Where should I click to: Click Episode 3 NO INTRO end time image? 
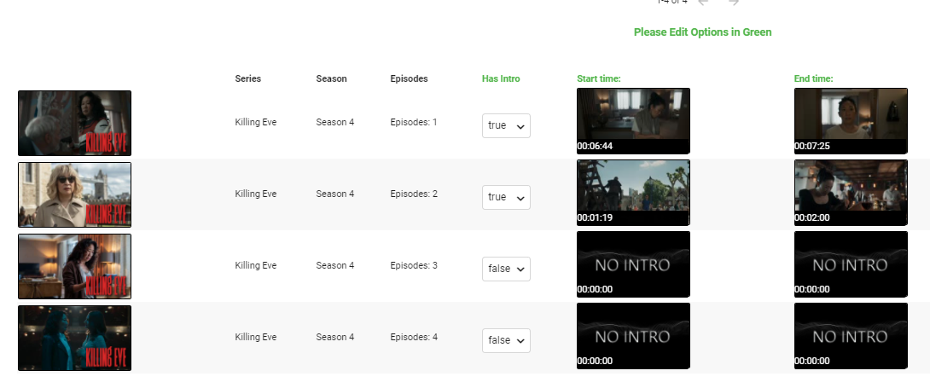(851, 264)
